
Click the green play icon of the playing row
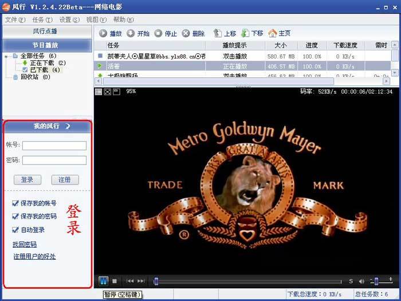[x=100, y=66]
